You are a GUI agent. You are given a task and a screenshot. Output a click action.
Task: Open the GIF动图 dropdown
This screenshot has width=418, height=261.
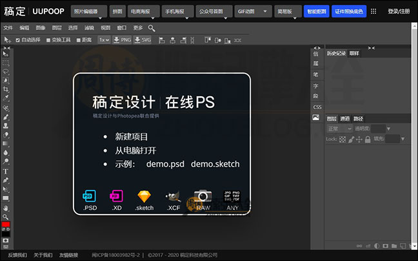253,12
